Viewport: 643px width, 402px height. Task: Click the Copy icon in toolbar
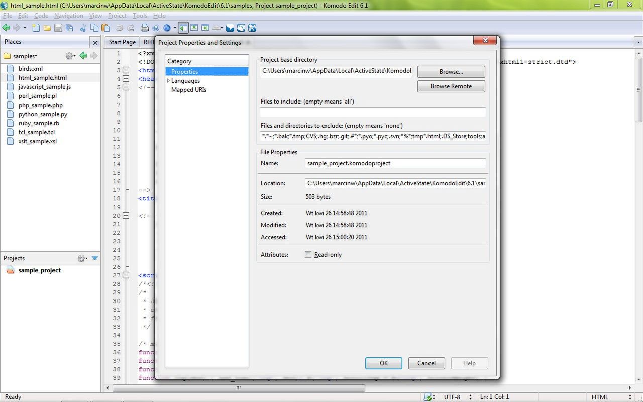point(94,28)
